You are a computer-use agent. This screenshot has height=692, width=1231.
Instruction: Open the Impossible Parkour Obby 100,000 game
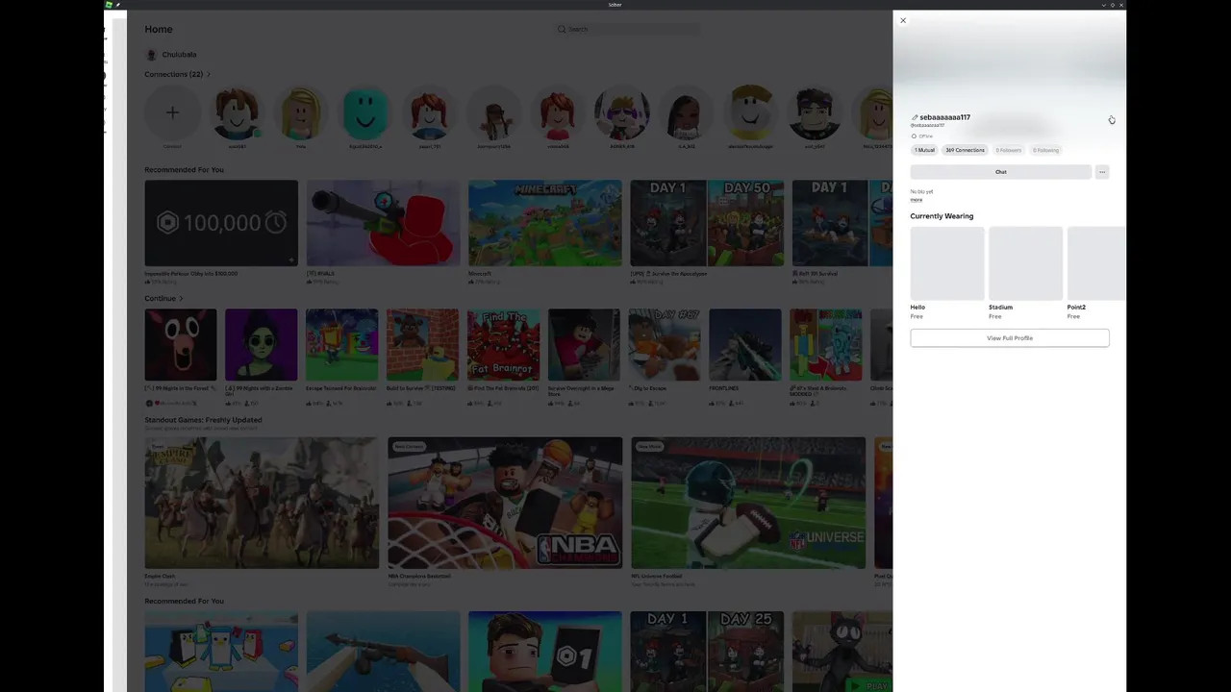click(221, 223)
